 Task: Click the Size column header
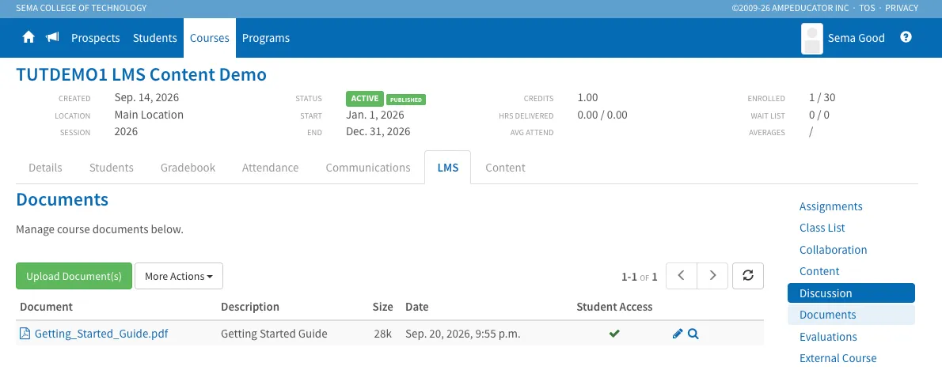(382, 307)
